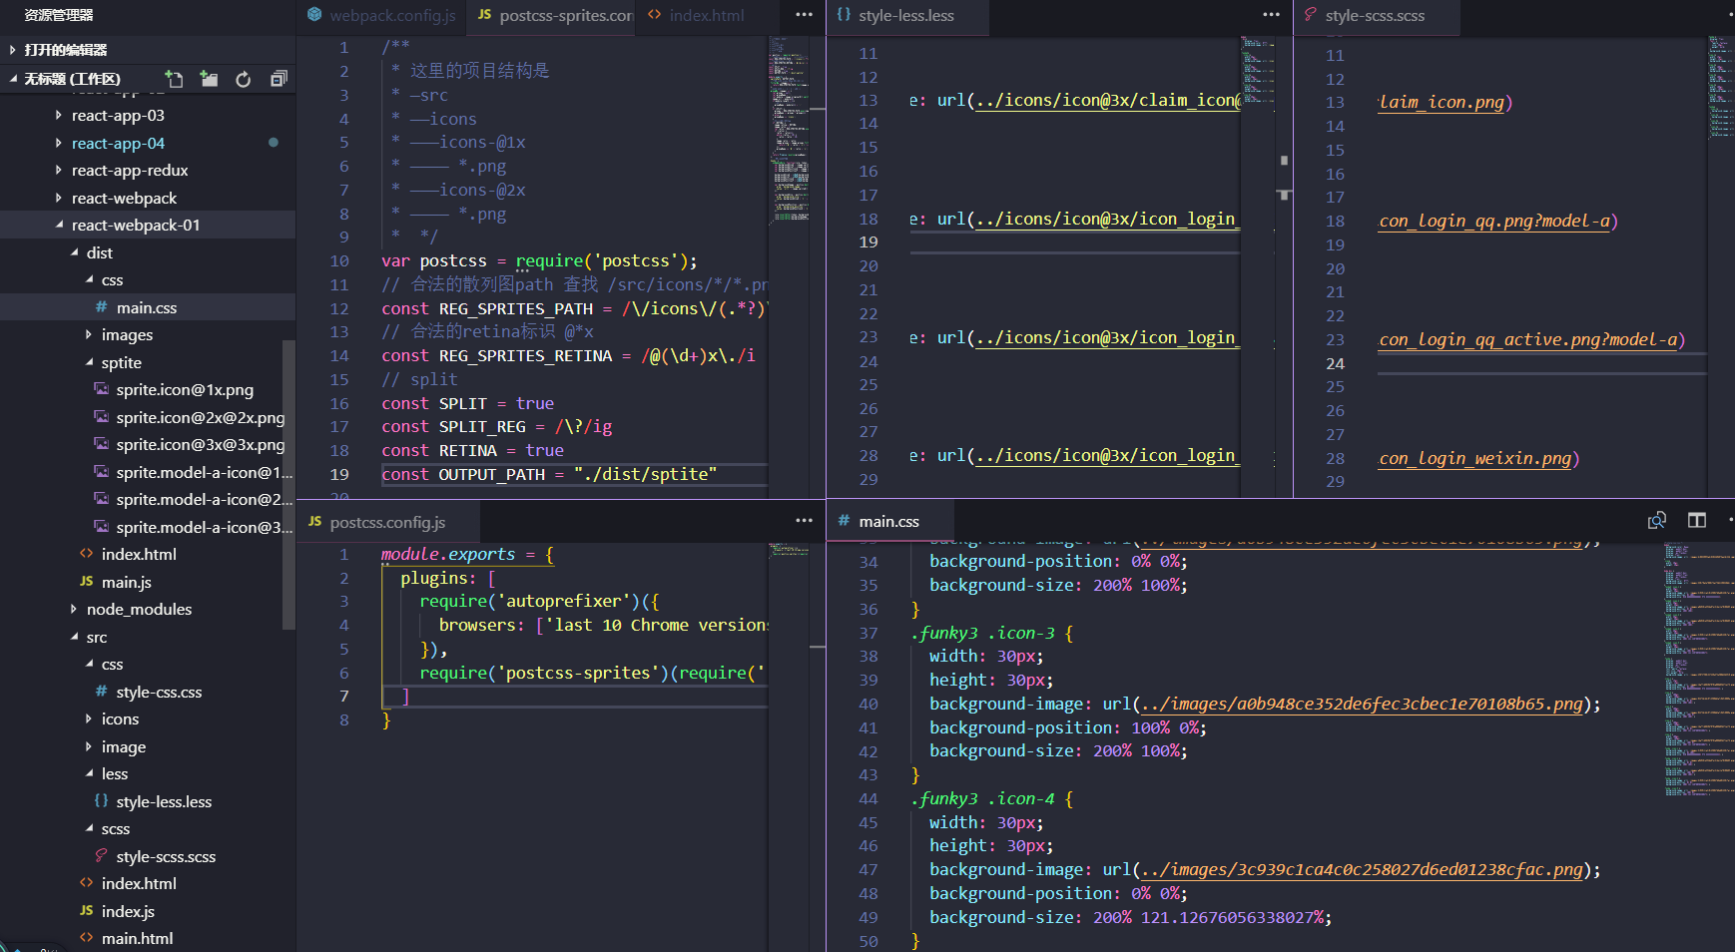Follow the laim_icon.png link in style-scss.scss
Viewport: 1735px width, 952px height.
point(1442,103)
